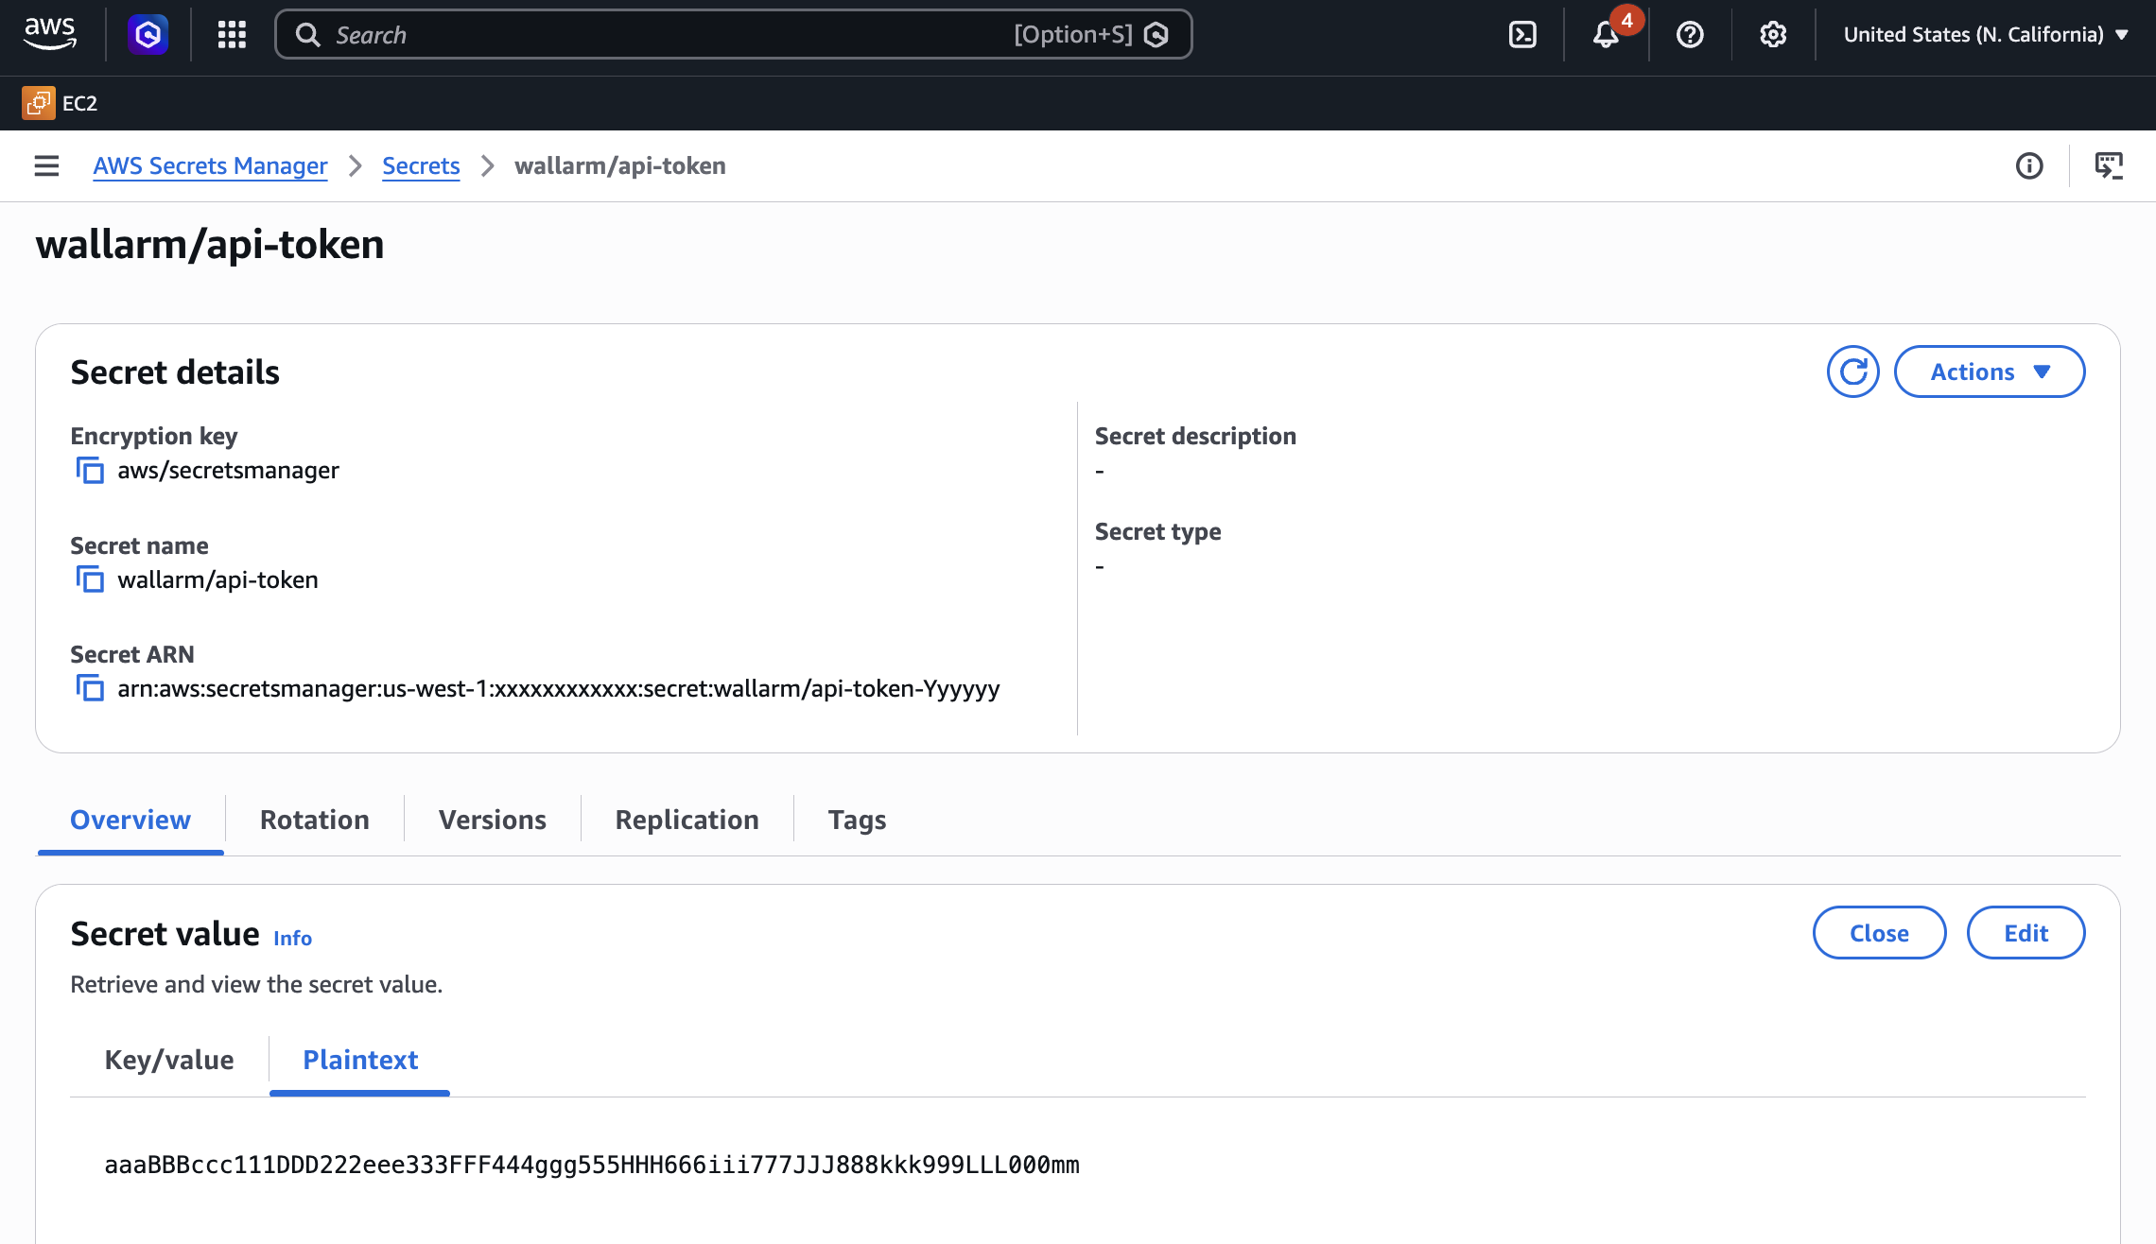
Task: Open the CloudShell terminal
Action: pyautogui.click(x=1522, y=34)
